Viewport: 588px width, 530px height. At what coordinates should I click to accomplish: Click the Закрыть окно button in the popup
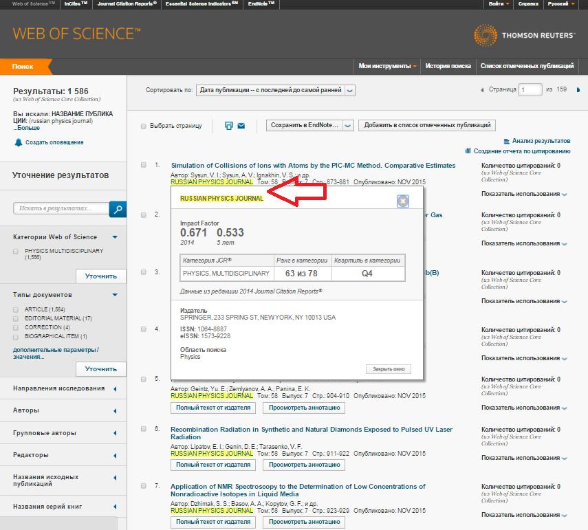click(389, 369)
